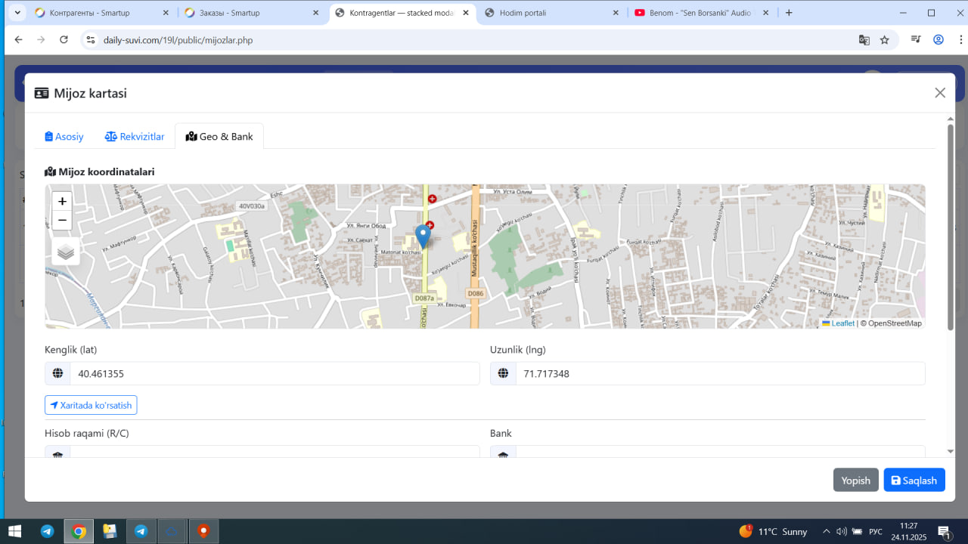
Task: Click the Bank input field
Action: pos(720,451)
